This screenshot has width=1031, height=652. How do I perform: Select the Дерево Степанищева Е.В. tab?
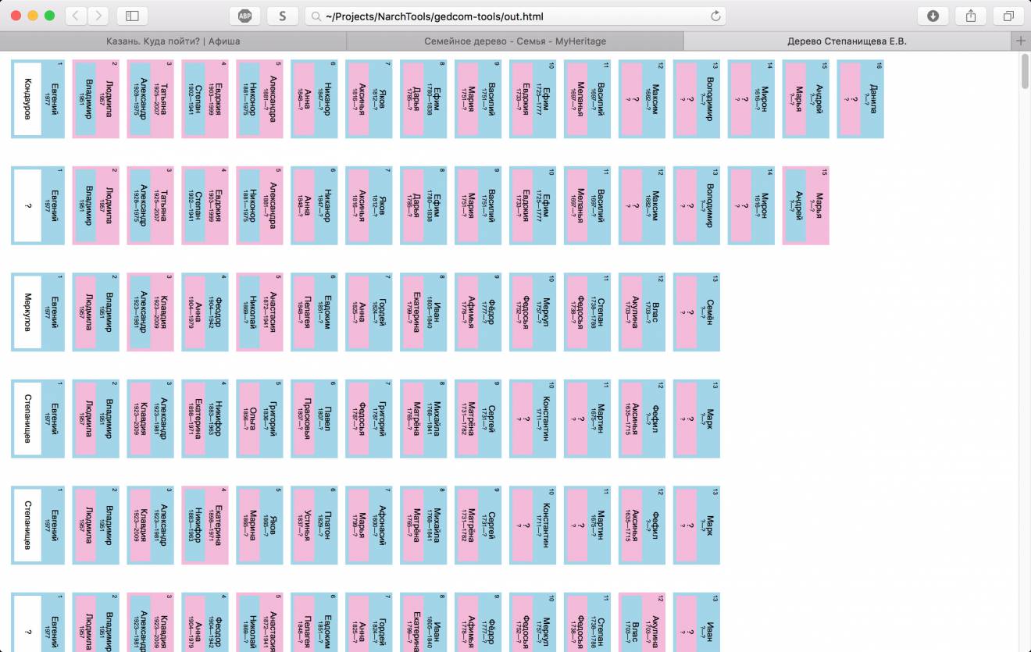click(x=847, y=41)
